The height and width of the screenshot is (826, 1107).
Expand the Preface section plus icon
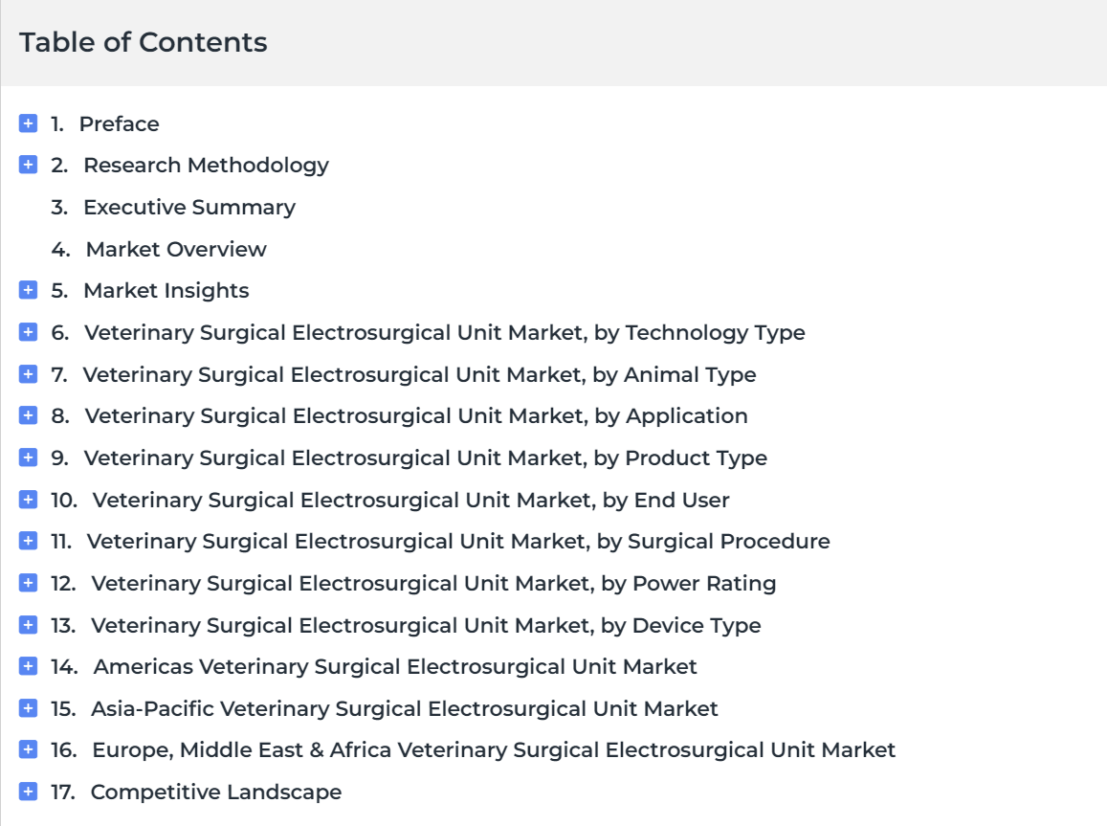[29, 123]
